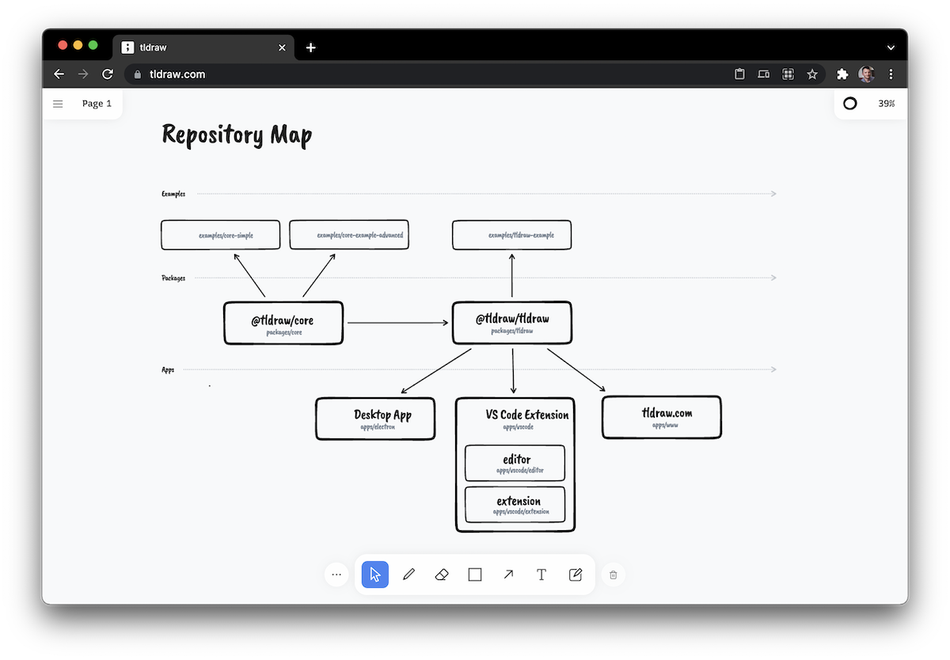Select the examples/tldraw-example box
This screenshot has height=660, width=950.
coord(511,235)
